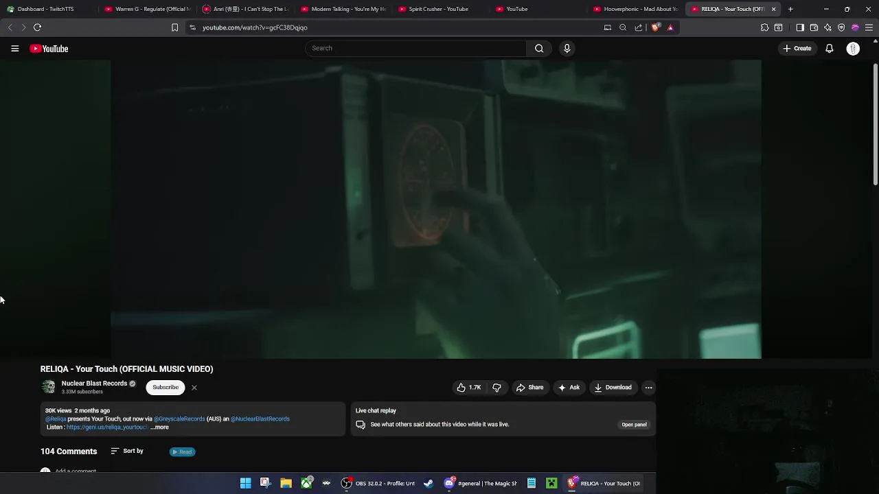The height and width of the screenshot is (494, 879).
Task: Switch to Hooverphonic - Mad About You tab
Action: [635, 9]
